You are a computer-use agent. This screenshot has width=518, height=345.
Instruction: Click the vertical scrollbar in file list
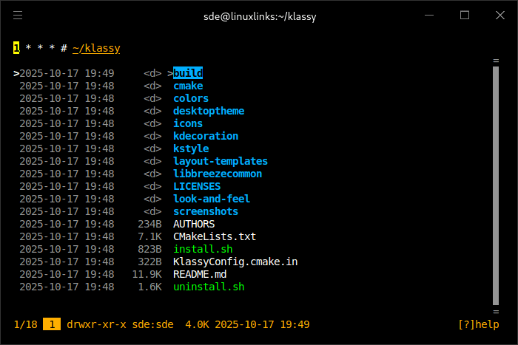(496, 185)
